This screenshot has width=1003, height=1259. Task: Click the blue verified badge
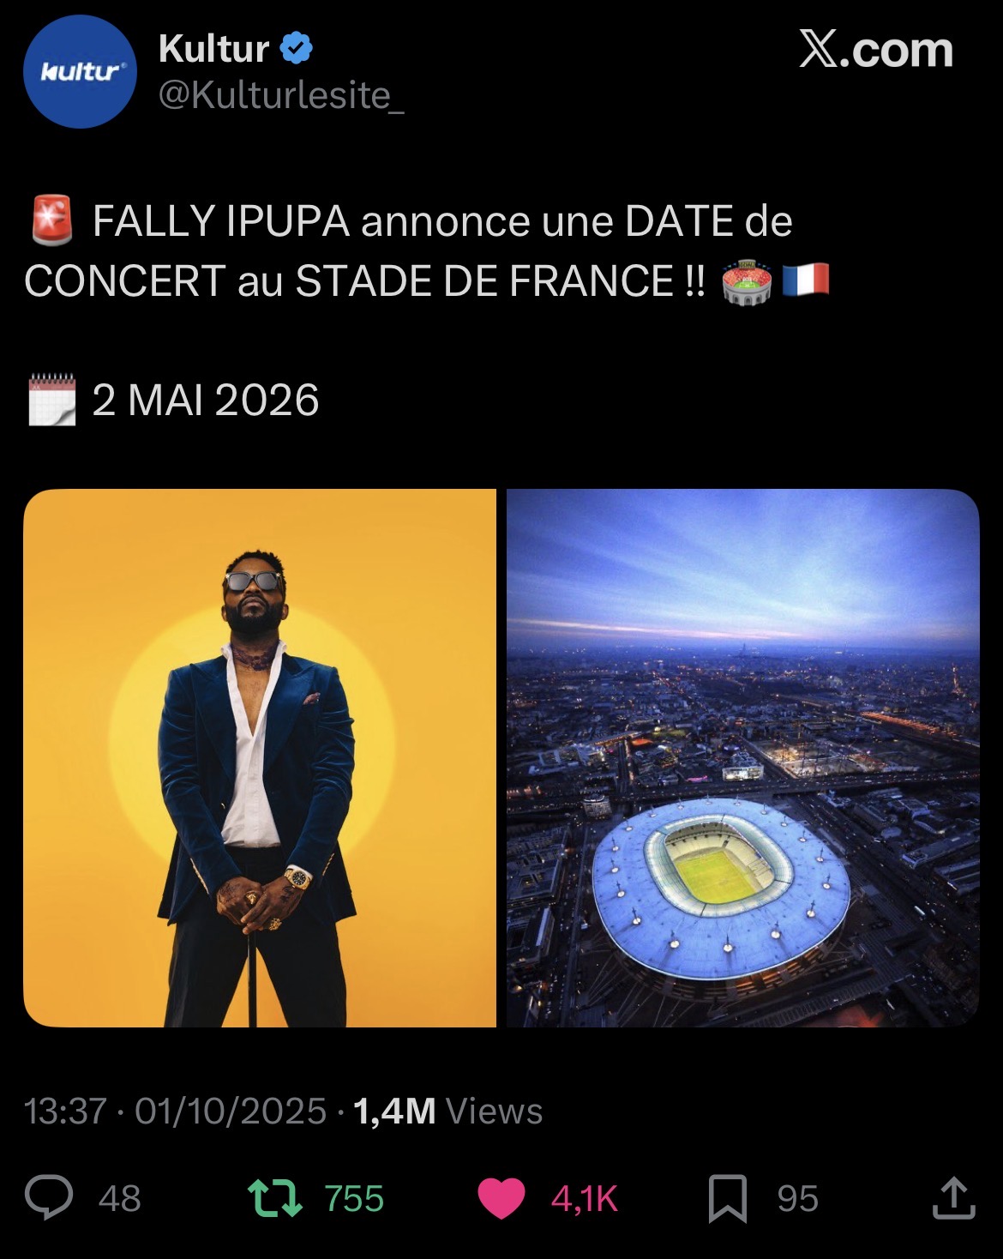[x=297, y=49]
